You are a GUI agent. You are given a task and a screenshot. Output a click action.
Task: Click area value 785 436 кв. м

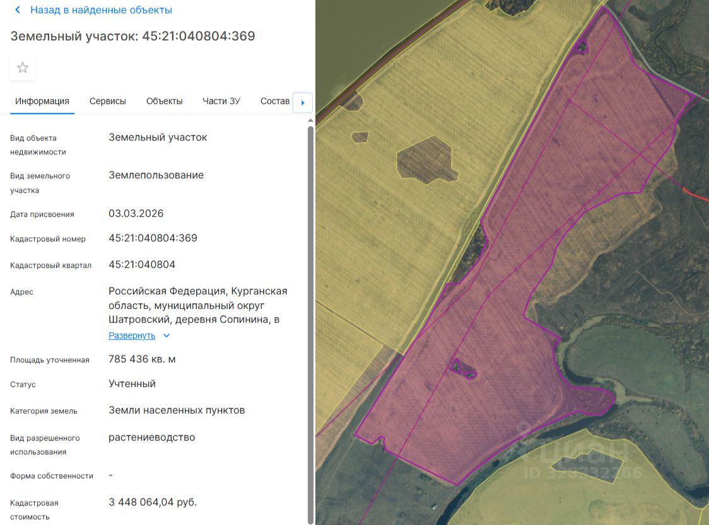point(142,359)
